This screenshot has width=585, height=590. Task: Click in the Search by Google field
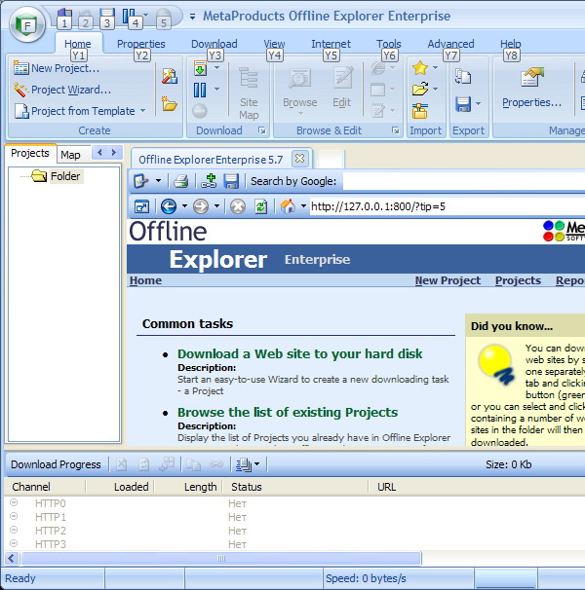[464, 181]
